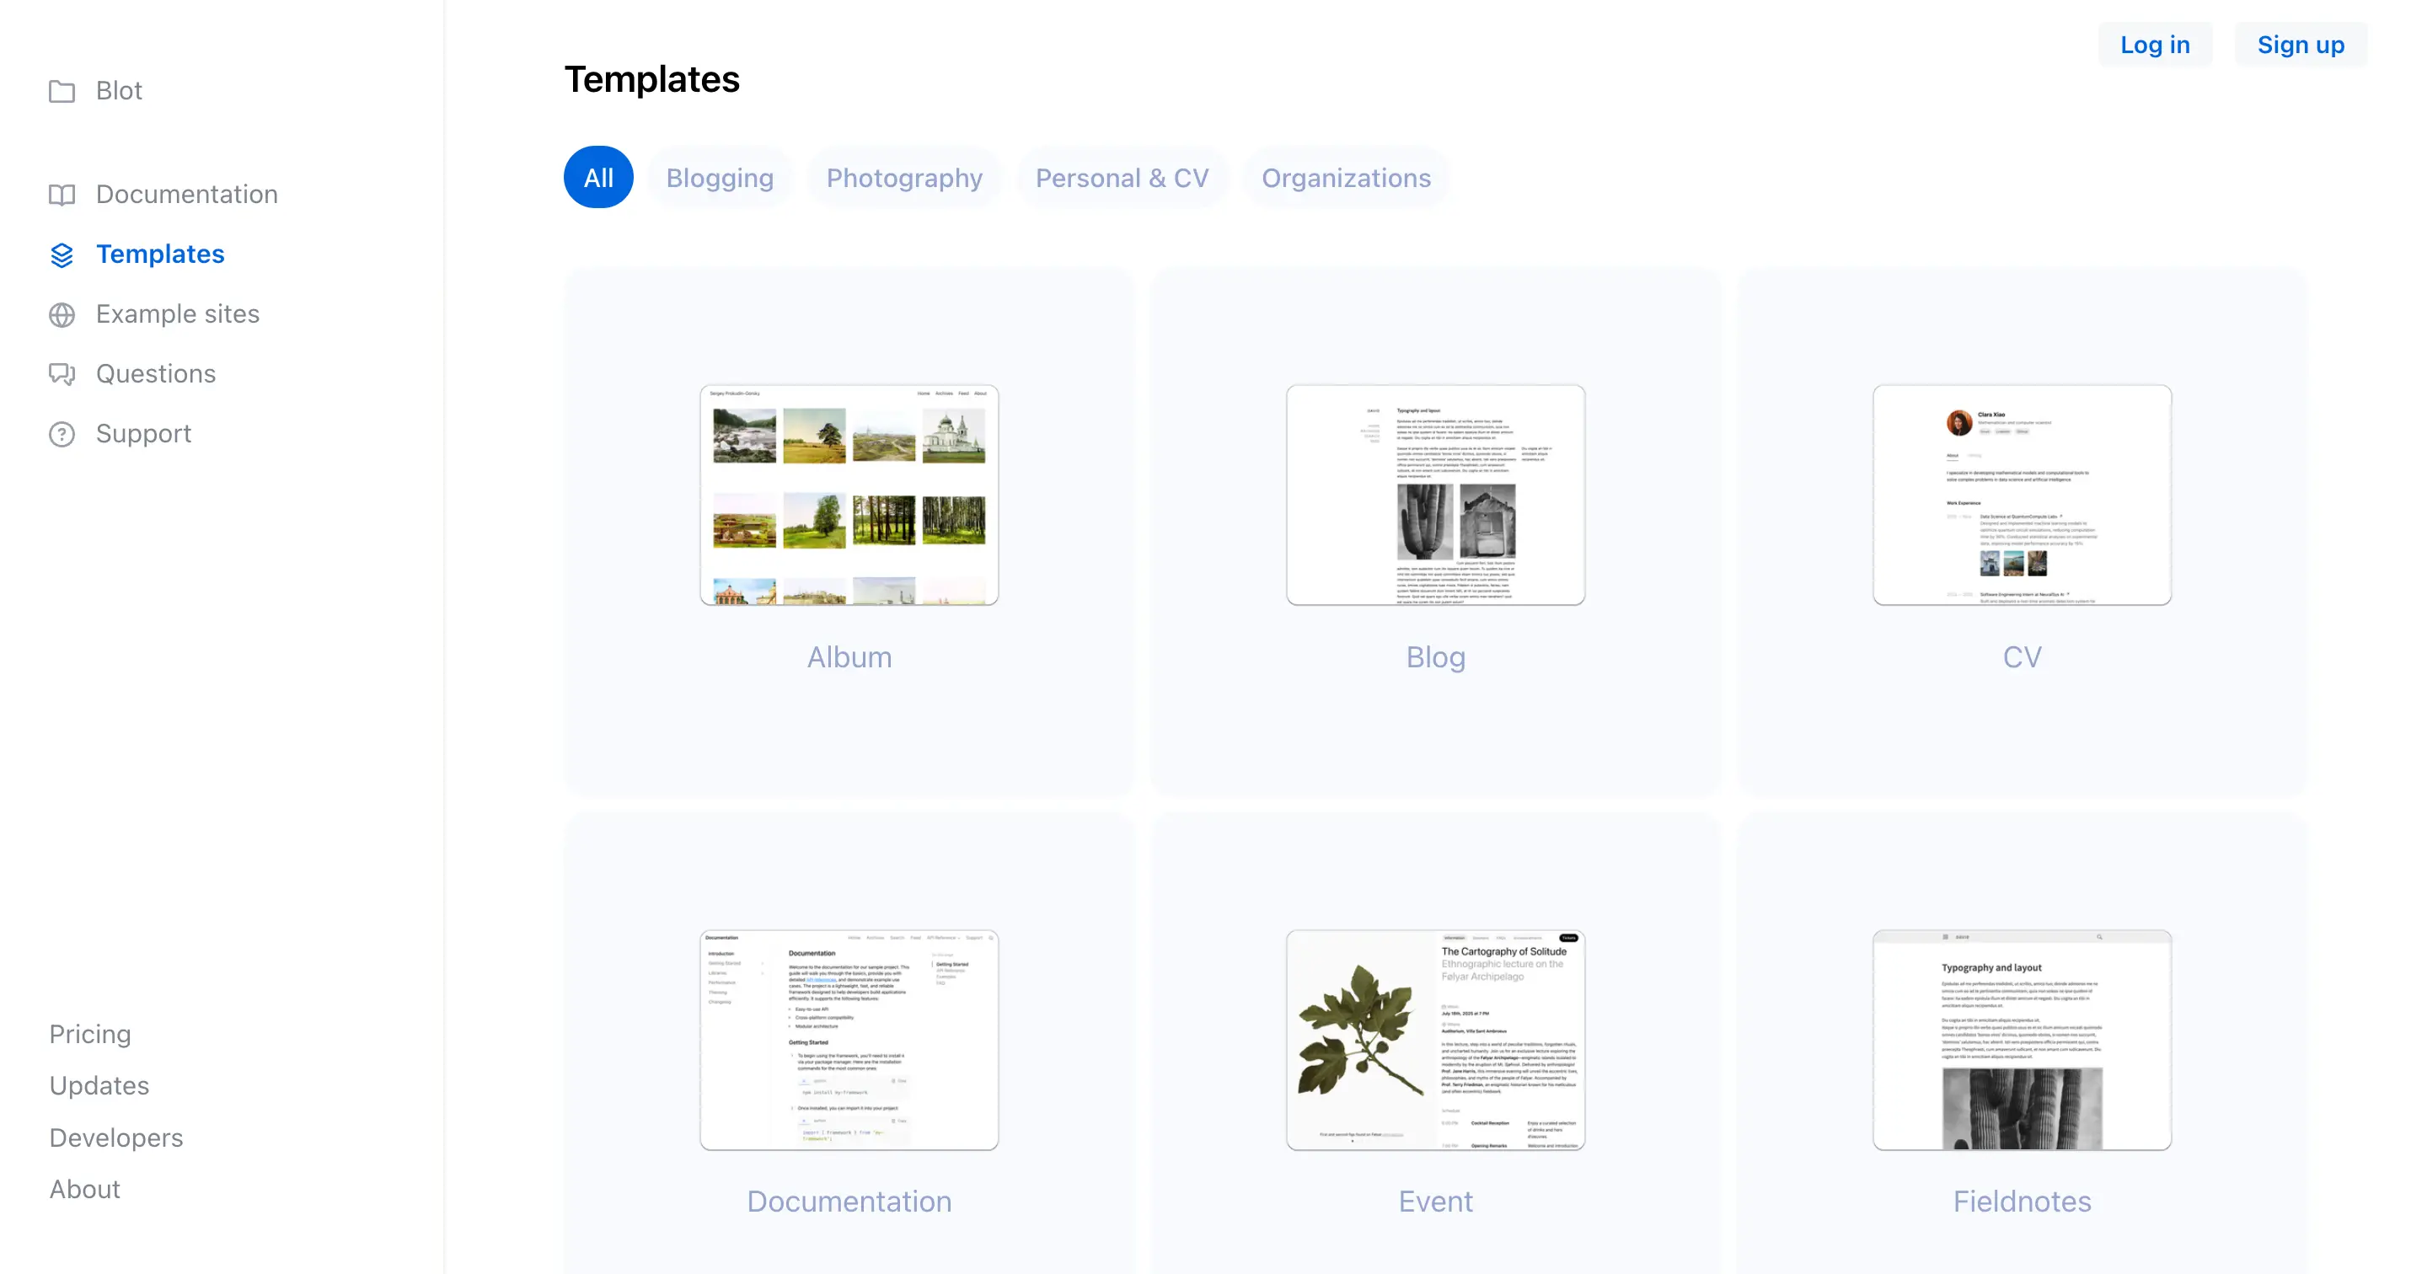The width and height of the screenshot is (2427, 1274).
Task: Open the Developers link
Action: [x=116, y=1137]
